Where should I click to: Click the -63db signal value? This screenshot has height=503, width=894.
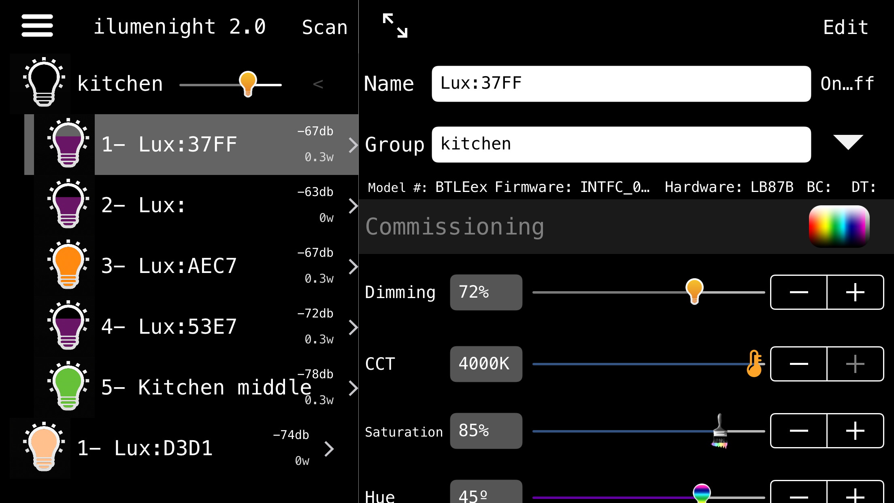(x=315, y=192)
